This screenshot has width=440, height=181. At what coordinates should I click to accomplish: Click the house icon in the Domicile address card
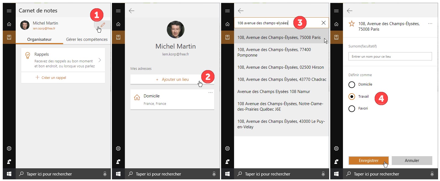137,97
